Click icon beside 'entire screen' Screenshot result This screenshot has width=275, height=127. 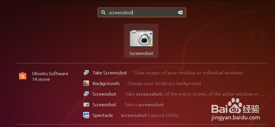pyautogui.click(x=86, y=94)
